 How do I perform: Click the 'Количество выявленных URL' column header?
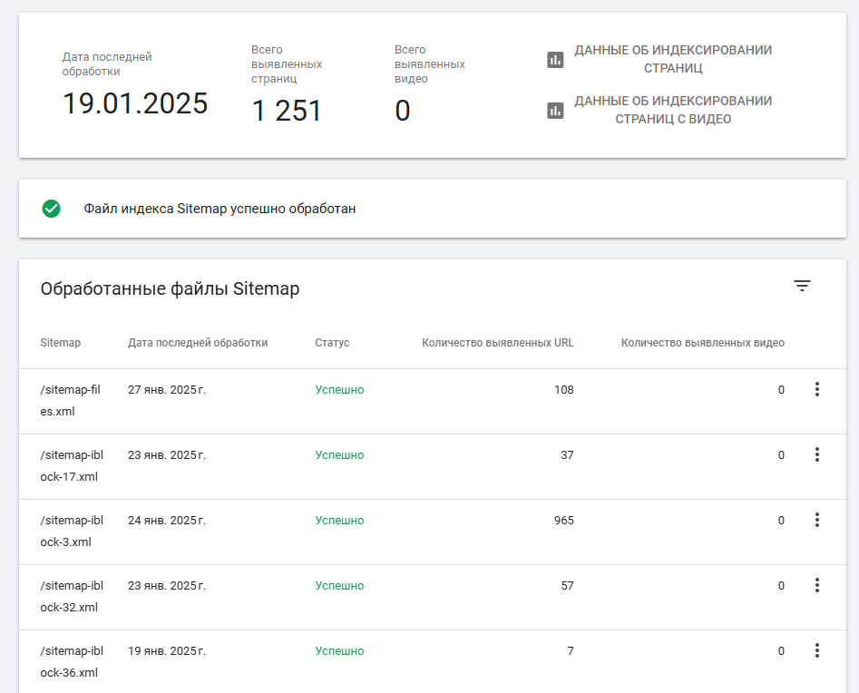pyautogui.click(x=497, y=343)
